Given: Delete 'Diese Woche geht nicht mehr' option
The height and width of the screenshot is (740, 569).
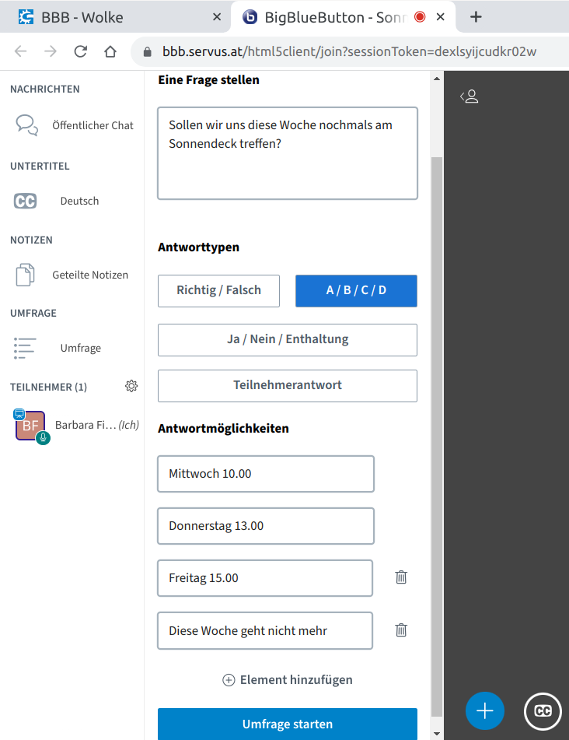Looking at the screenshot, I should [x=401, y=630].
